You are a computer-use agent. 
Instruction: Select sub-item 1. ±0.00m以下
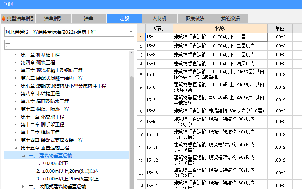[52, 163]
